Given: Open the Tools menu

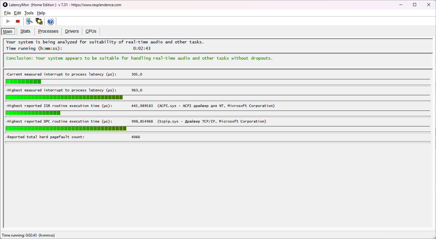Looking at the screenshot, I should point(29,13).
